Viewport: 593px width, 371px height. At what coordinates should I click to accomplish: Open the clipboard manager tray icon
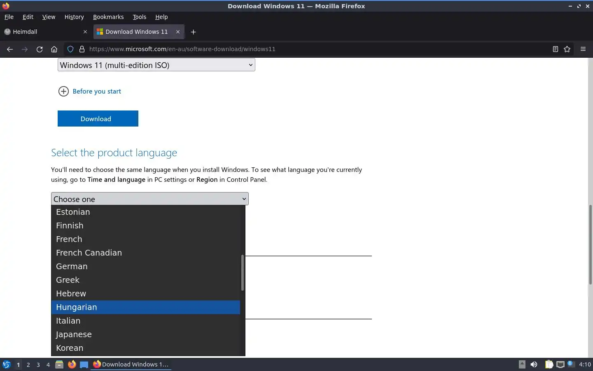click(x=549, y=364)
